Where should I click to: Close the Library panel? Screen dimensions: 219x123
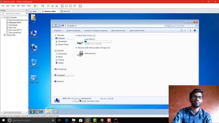[x=27, y=10]
